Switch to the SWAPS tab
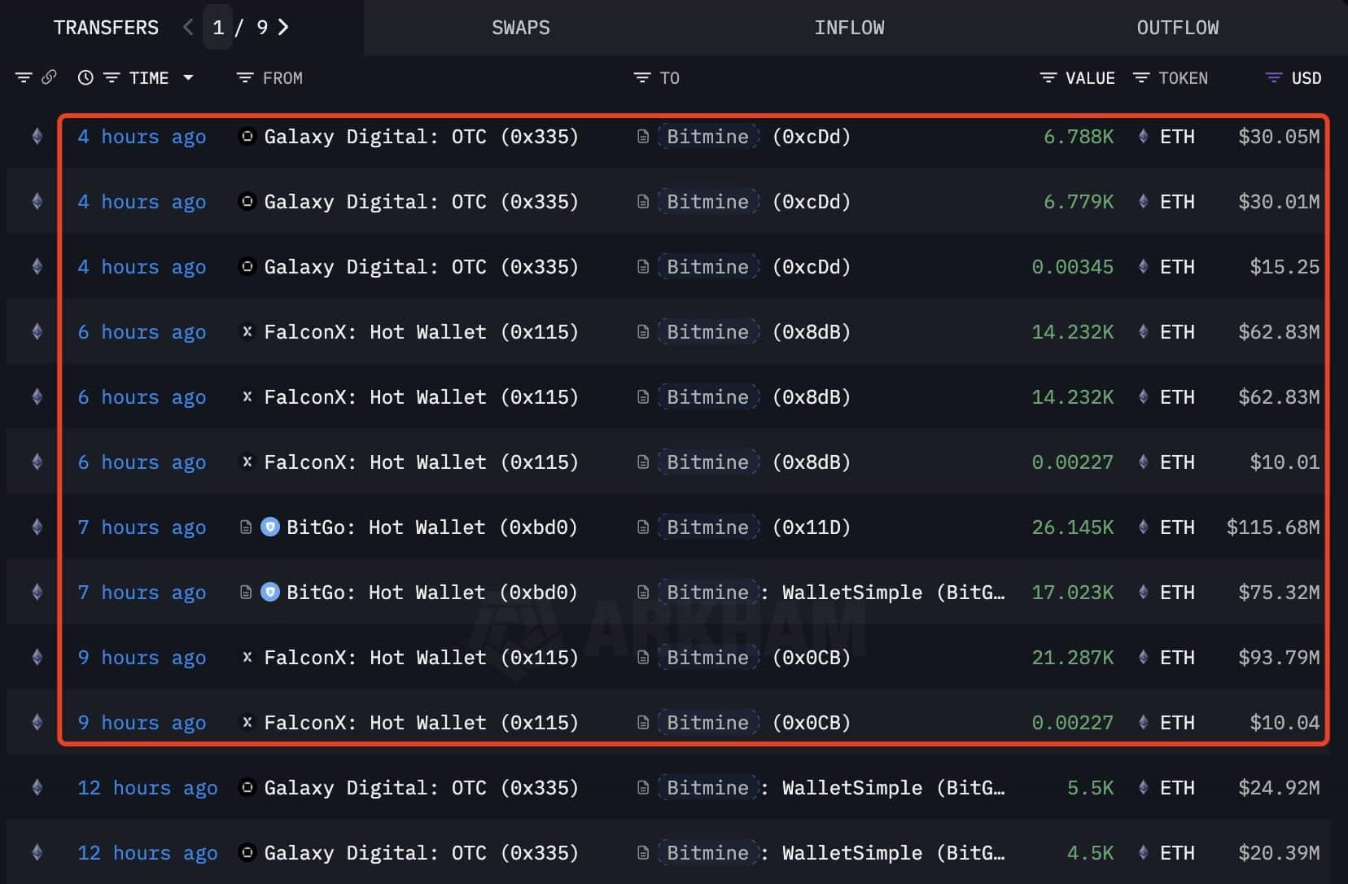1348x884 pixels. point(520,28)
